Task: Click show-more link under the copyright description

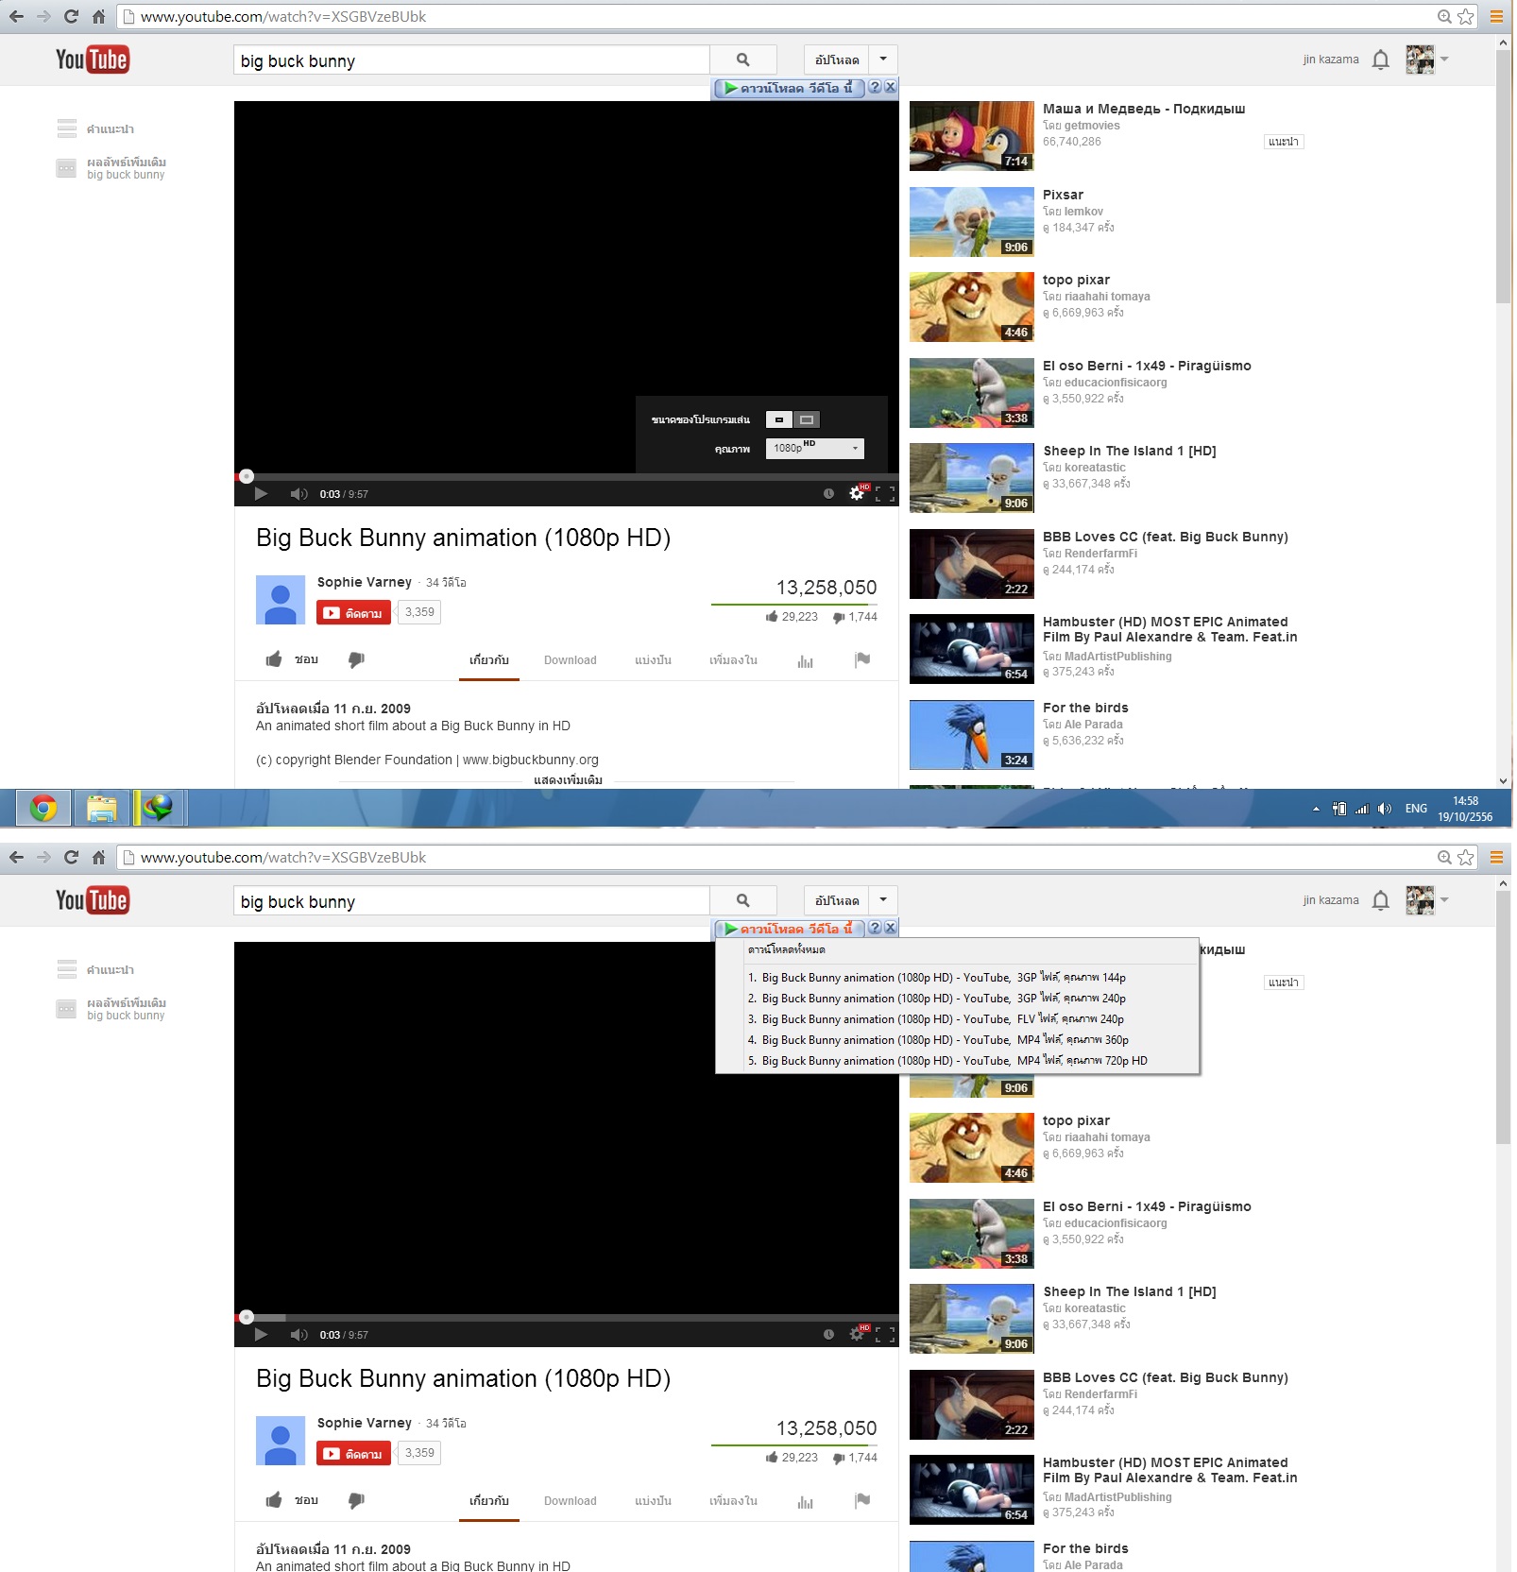Action: point(568,780)
